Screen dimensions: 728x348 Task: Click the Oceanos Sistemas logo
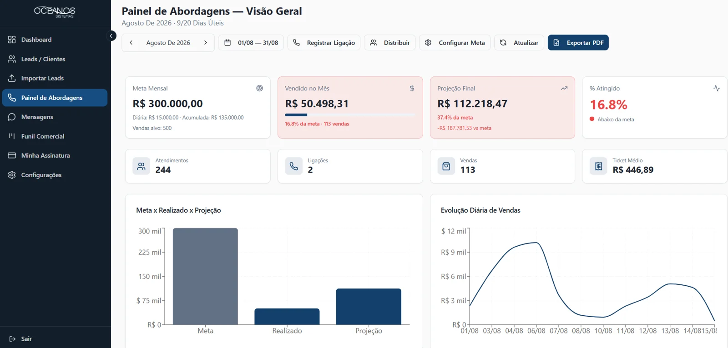click(x=55, y=12)
